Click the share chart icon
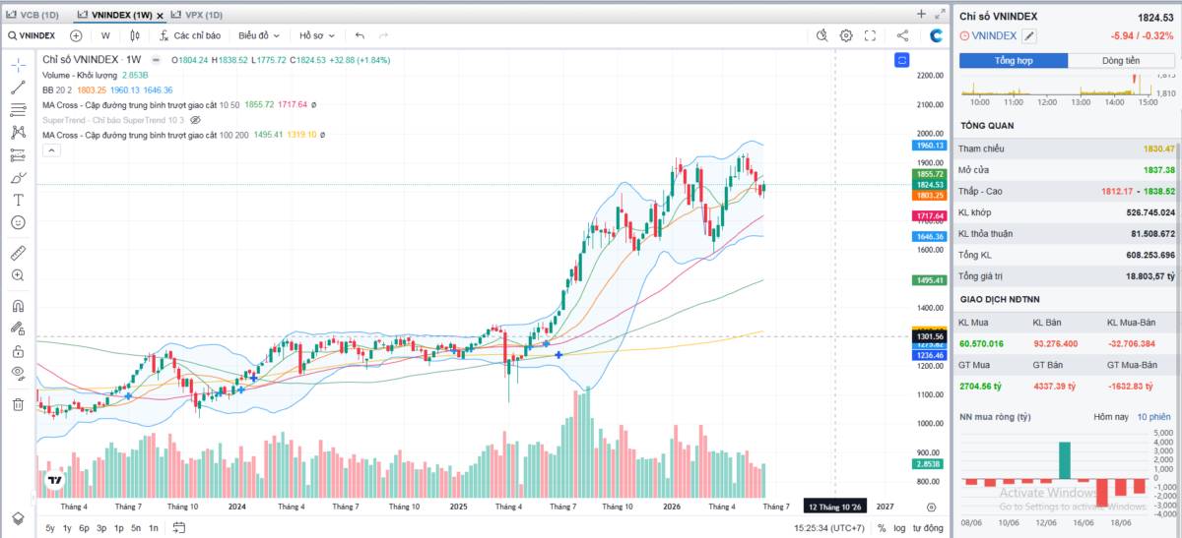The width and height of the screenshot is (1182, 538). coord(902,35)
